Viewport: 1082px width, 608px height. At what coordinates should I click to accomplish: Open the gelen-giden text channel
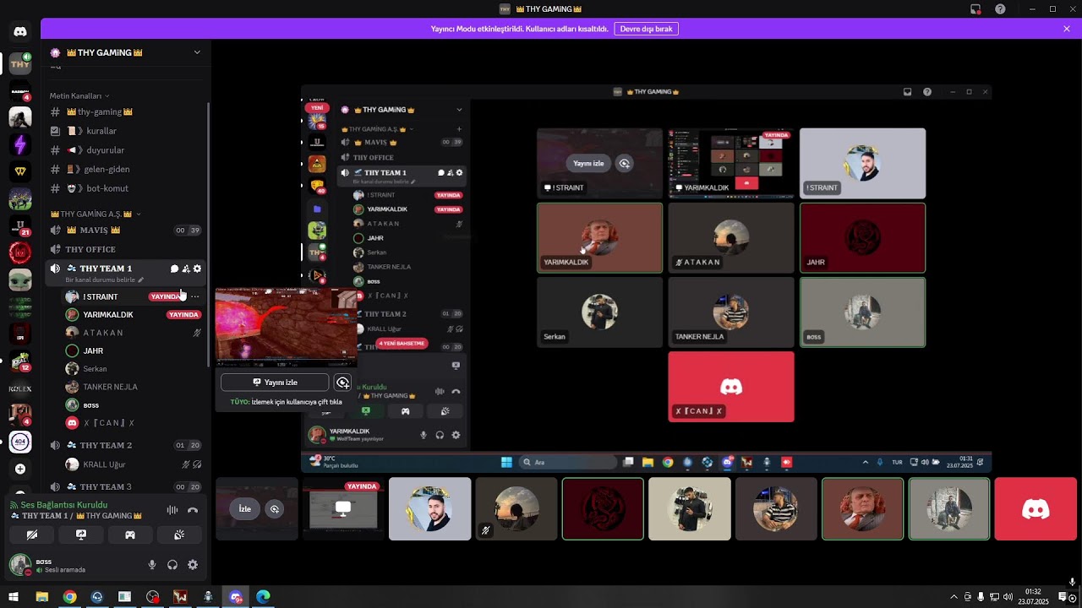tap(127, 169)
